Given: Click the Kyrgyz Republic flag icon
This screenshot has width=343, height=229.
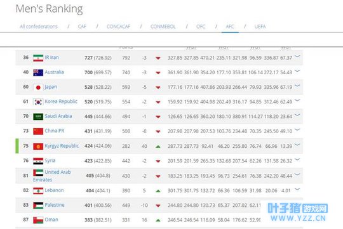Looking at the screenshot, I should pos(38,146).
